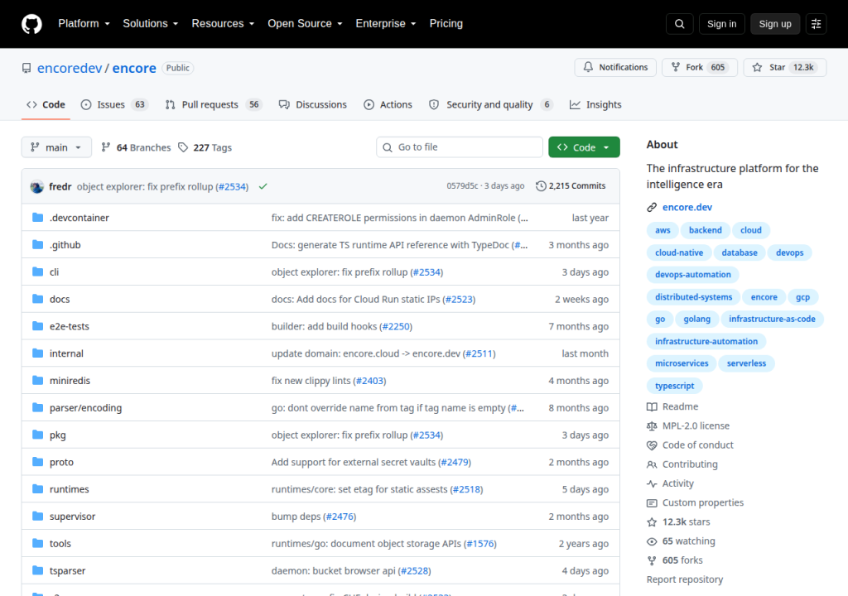Click the green commit status checkmark

(263, 186)
